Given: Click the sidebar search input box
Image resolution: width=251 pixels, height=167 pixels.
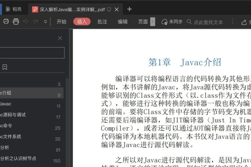Looking at the screenshot, I should coord(32,53).
